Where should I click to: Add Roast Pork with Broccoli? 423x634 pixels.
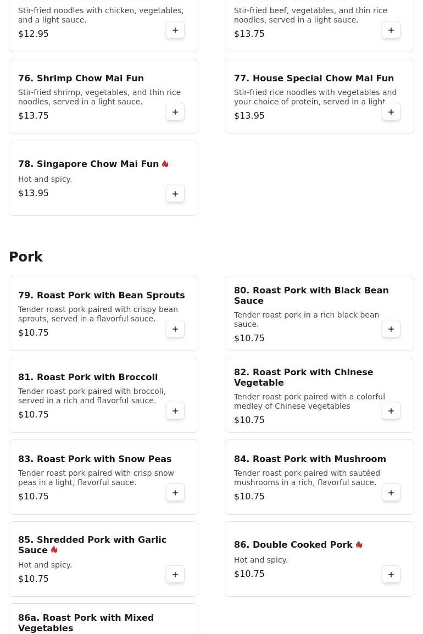coord(175,411)
